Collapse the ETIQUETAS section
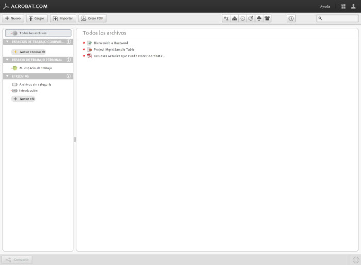The height and width of the screenshot is (265, 361). click(x=7, y=76)
